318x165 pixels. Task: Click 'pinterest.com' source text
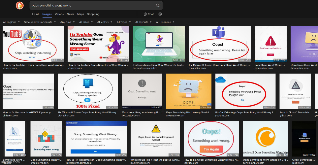pyautogui.click(x=10, y=115)
